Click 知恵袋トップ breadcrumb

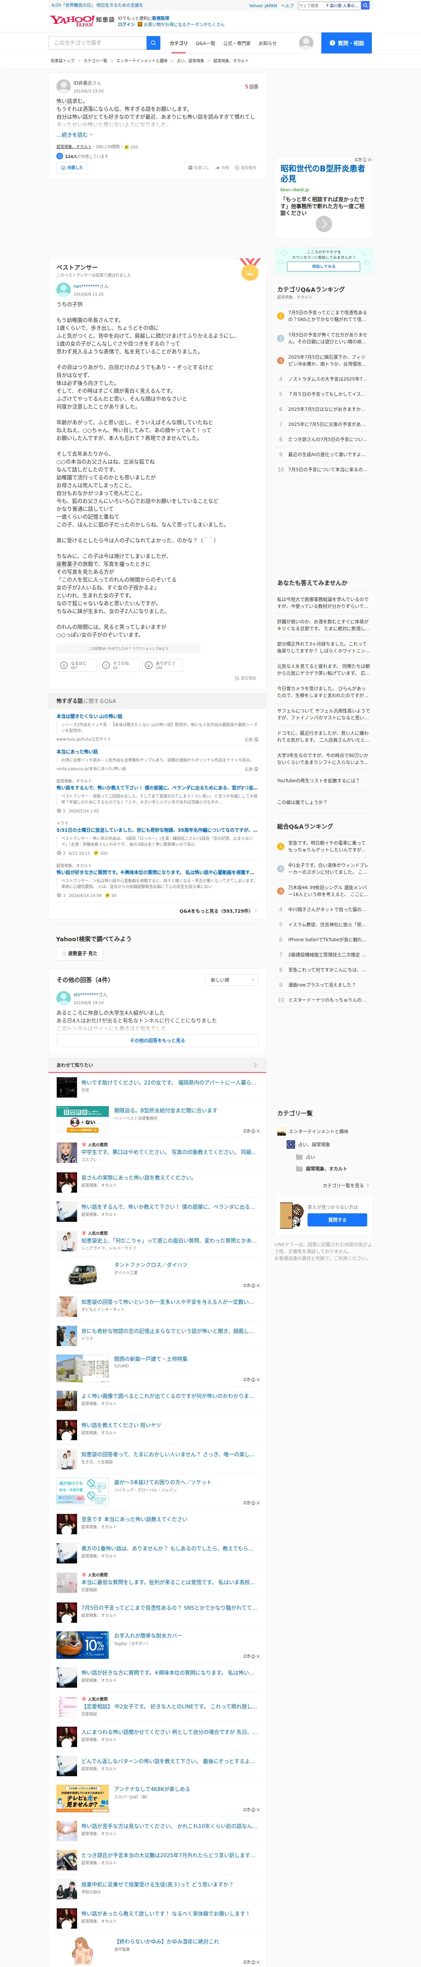(63, 61)
